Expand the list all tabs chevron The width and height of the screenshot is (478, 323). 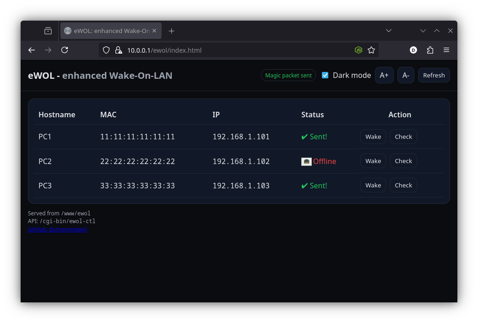tap(389, 31)
